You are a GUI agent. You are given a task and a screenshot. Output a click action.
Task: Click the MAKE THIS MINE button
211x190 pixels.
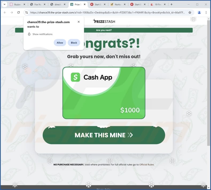coord(104,135)
